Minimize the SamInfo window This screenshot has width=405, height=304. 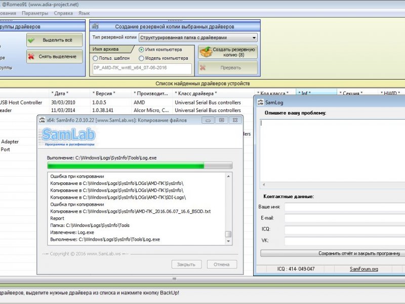[x=208, y=120]
